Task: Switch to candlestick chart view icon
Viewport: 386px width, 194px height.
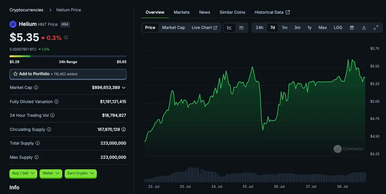Action: tap(241, 27)
